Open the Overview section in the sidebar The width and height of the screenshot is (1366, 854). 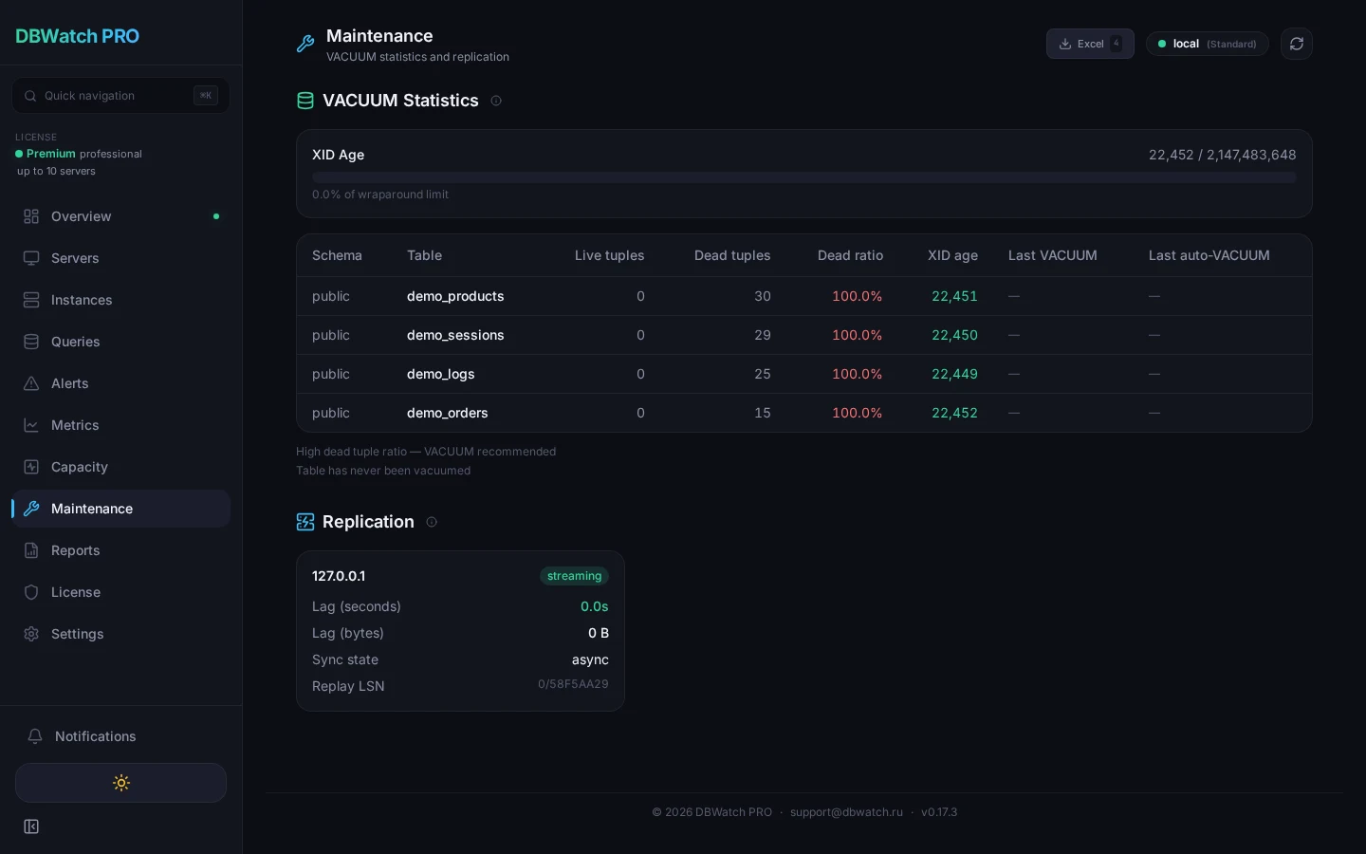(81, 216)
